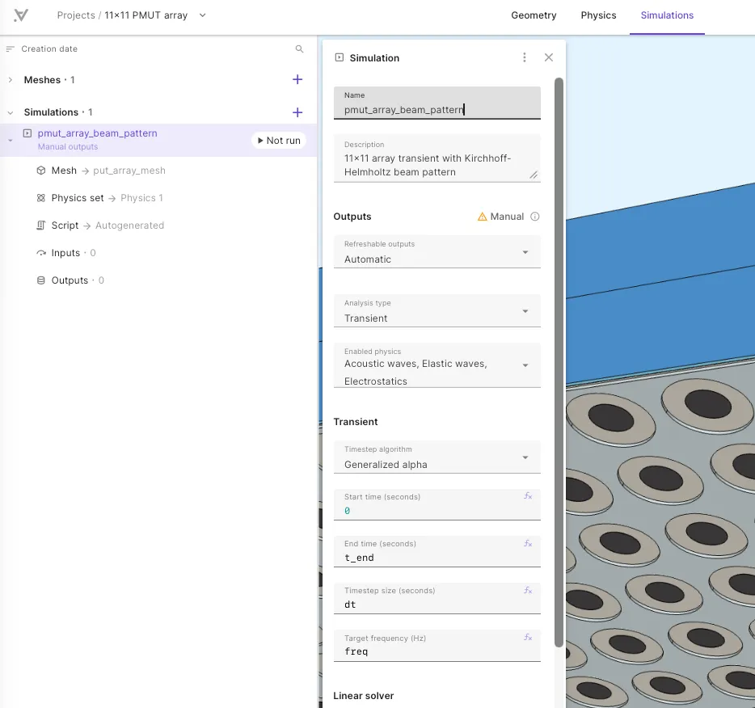This screenshot has width=755, height=708.
Task: Click the Manual label in Outputs header
Action: pos(507,217)
